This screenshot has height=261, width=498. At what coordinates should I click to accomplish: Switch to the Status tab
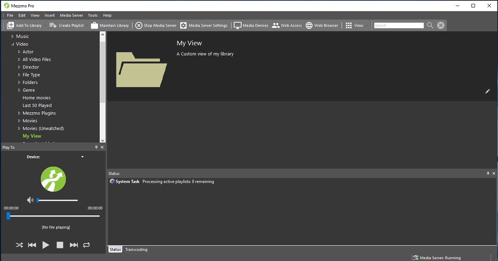[115, 250]
